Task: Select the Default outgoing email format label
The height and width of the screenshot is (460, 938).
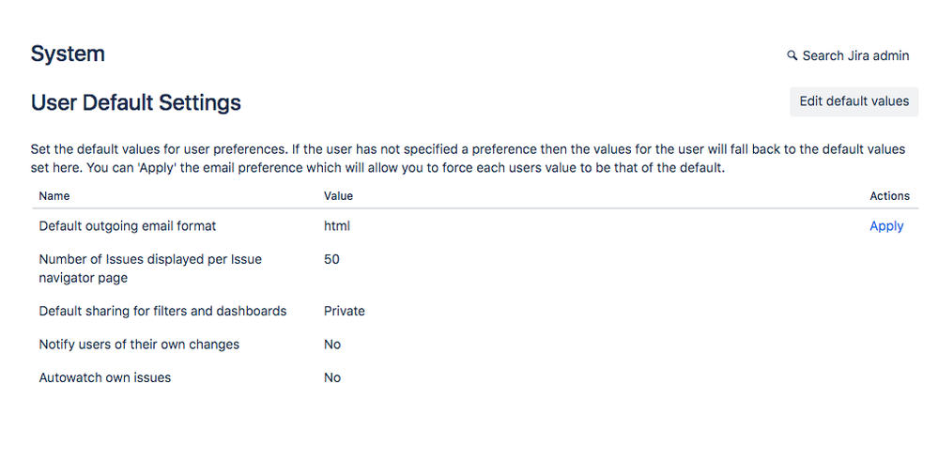Action: (128, 226)
